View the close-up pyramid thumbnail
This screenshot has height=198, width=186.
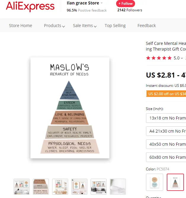pyautogui.click(x=41, y=187)
